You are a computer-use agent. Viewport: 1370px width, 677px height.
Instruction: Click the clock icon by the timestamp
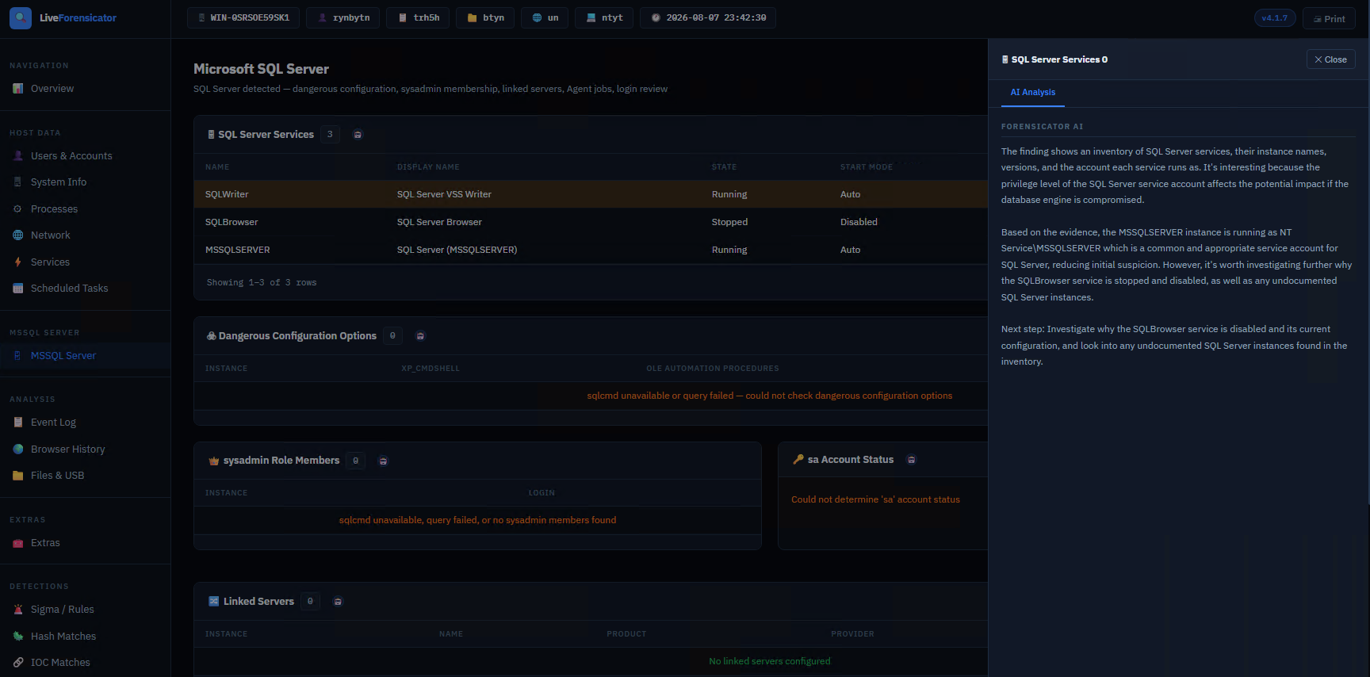[x=656, y=17]
